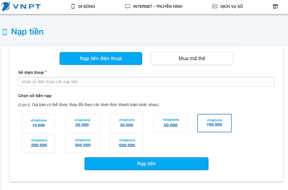
Task: Pick the vinaphone 300.000 amount card
Action: tap(83, 143)
